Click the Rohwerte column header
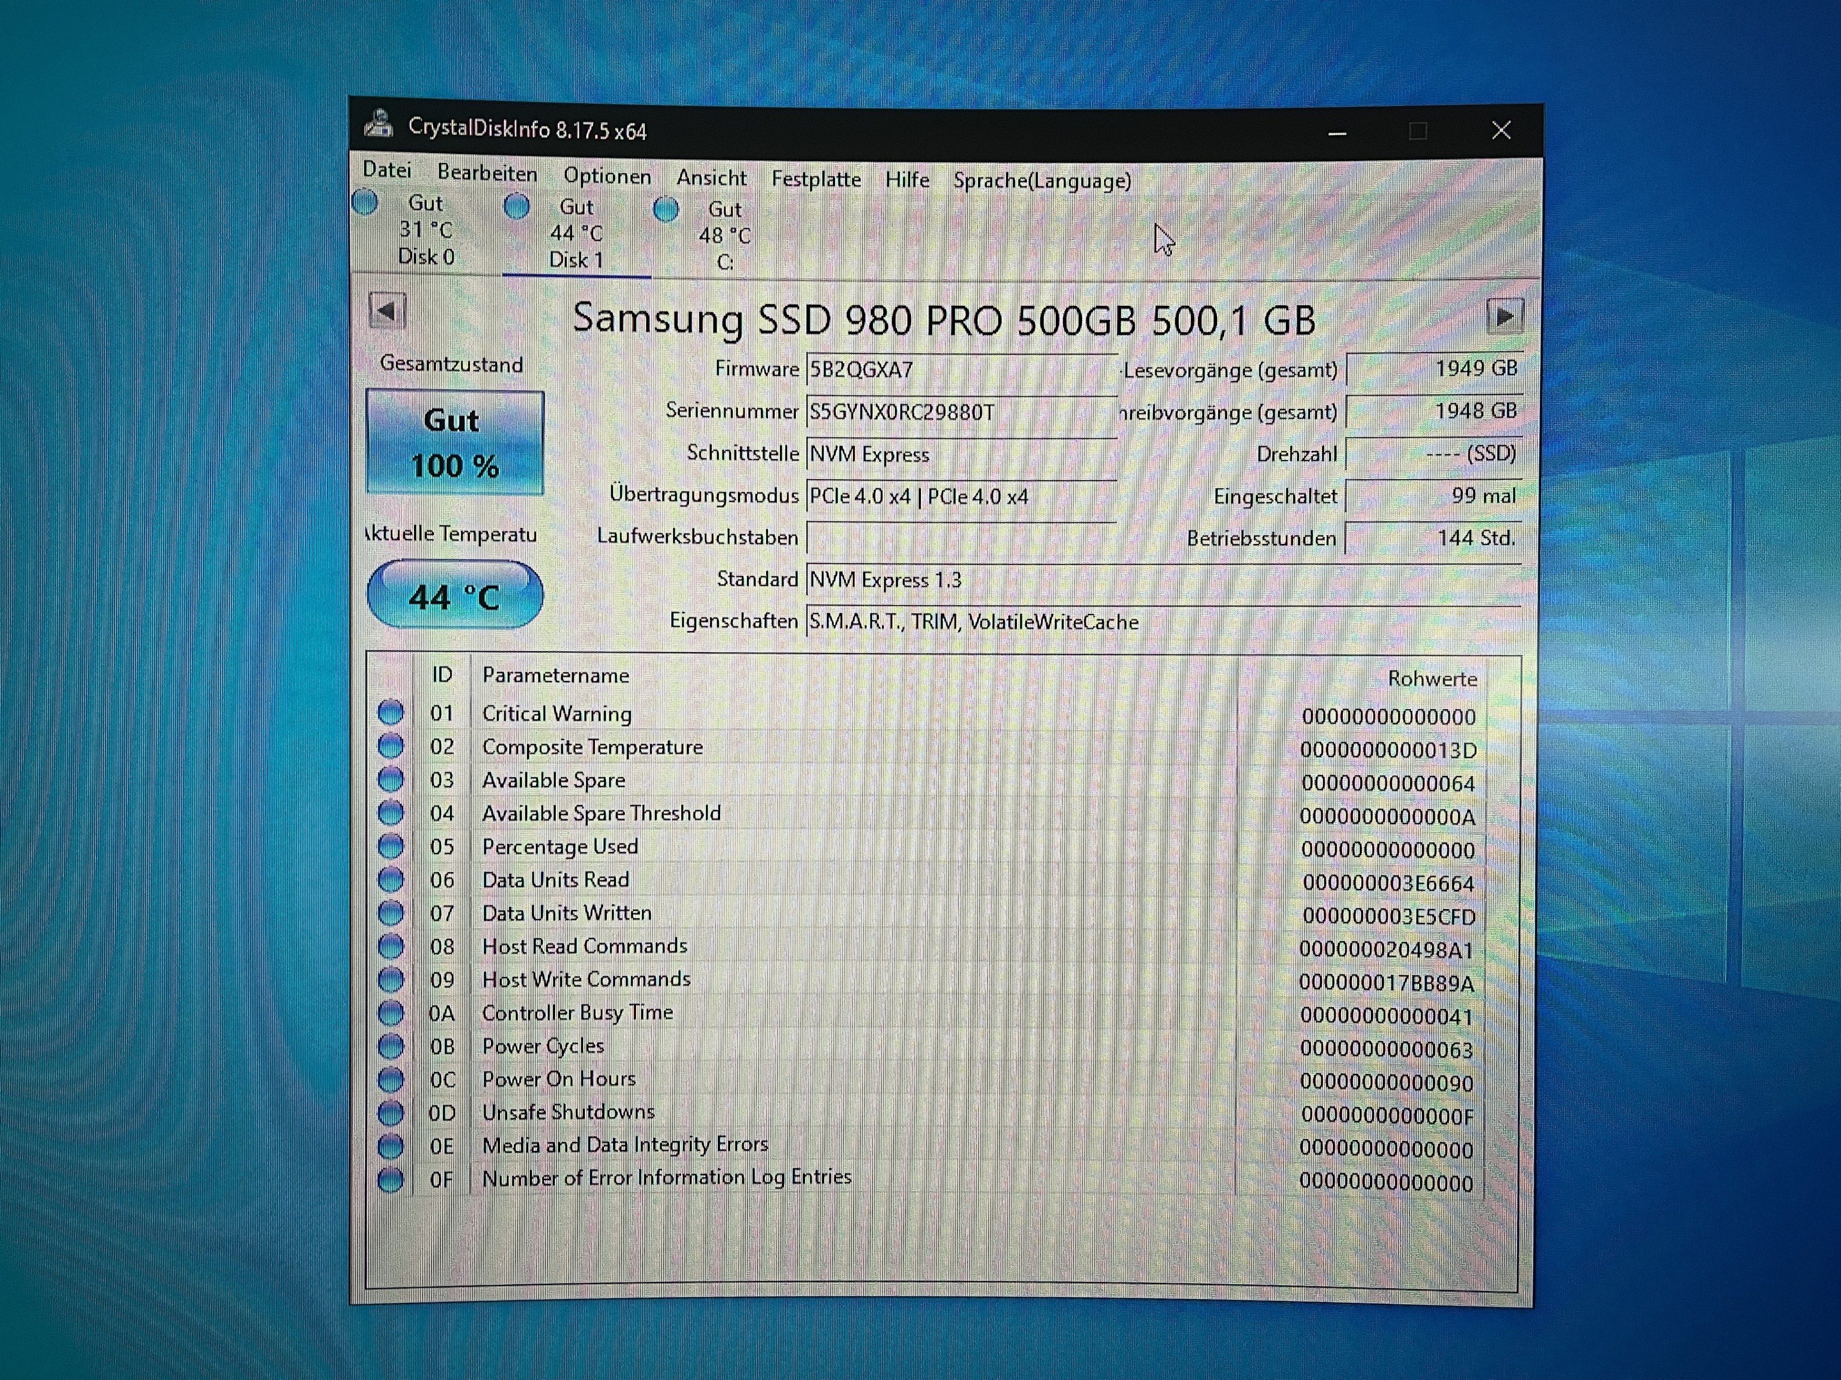This screenshot has height=1380, width=1841. pos(1432,679)
